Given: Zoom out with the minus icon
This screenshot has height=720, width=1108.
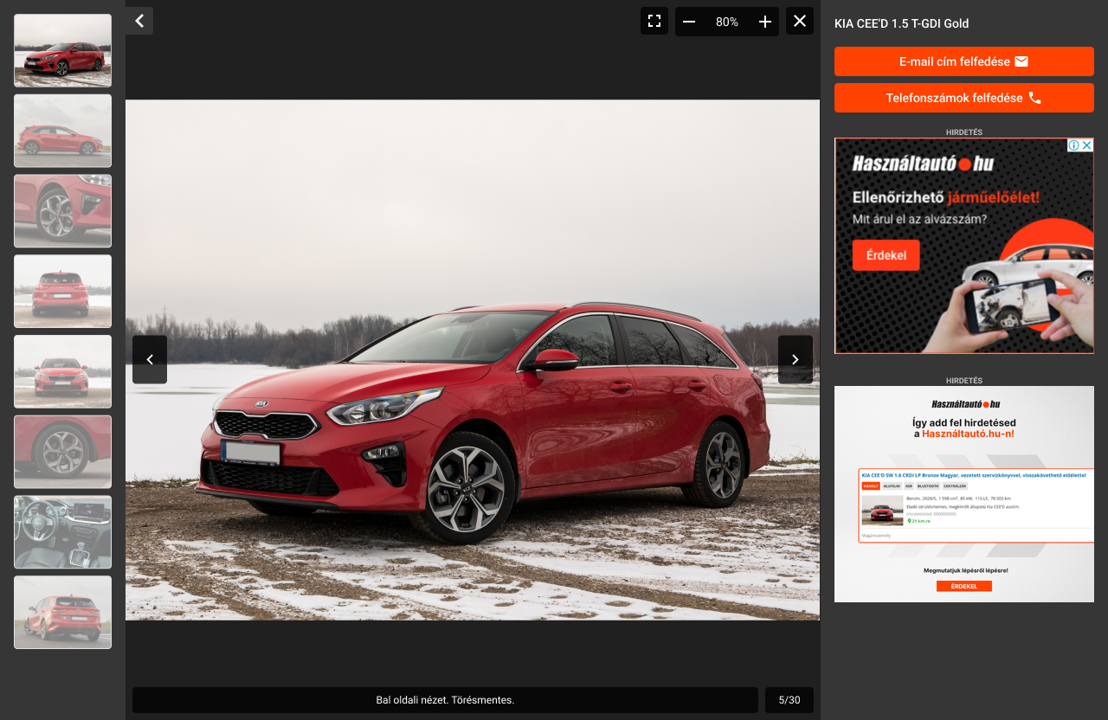Looking at the screenshot, I should [689, 22].
